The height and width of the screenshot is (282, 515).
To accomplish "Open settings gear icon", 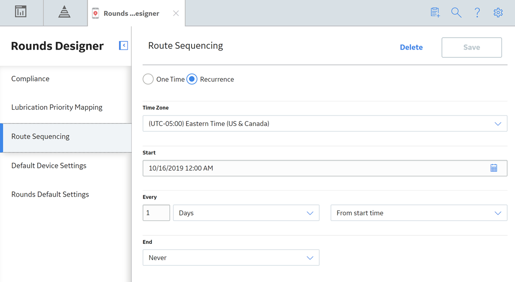I will [498, 12].
